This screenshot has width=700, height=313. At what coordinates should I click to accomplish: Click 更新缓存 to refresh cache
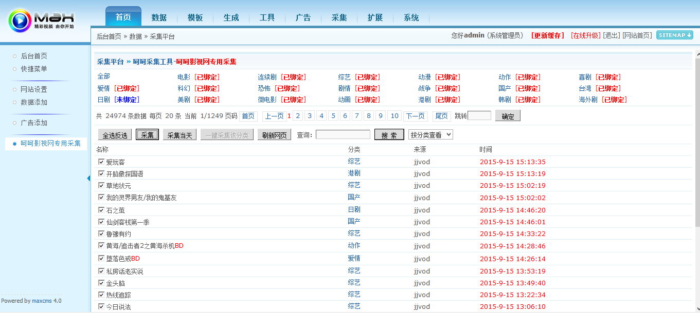(x=547, y=35)
